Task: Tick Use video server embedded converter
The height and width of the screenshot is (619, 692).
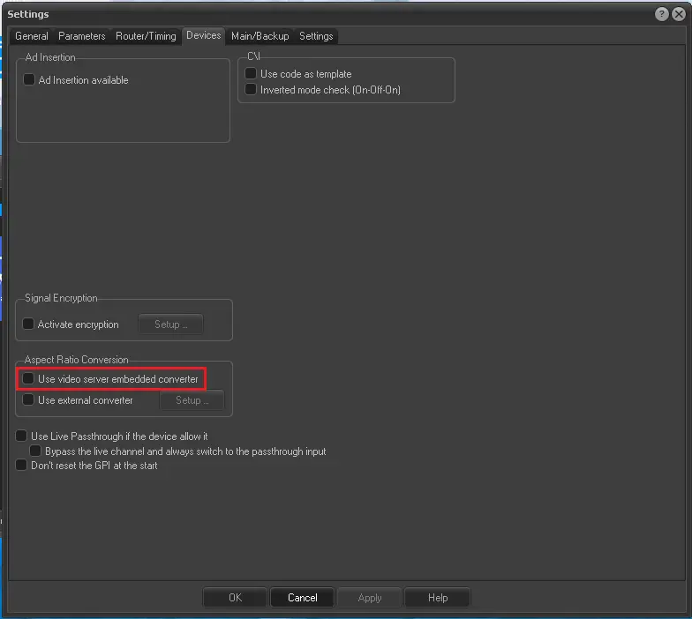Action: [x=29, y=379]
